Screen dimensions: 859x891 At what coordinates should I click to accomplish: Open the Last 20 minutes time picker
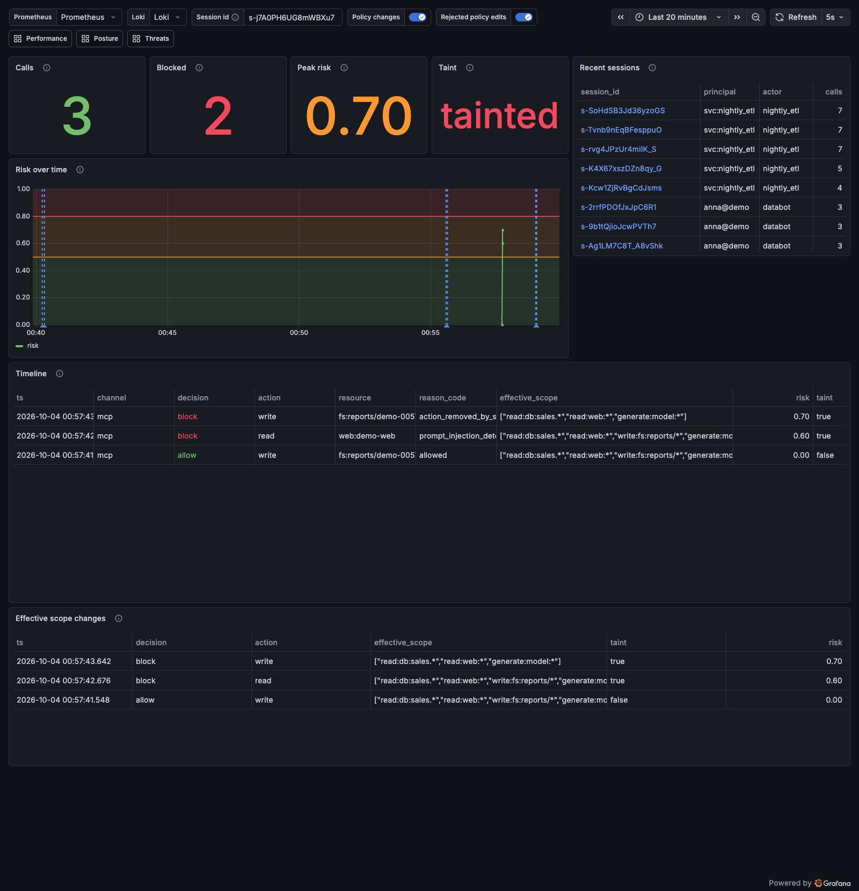point(679,17)
